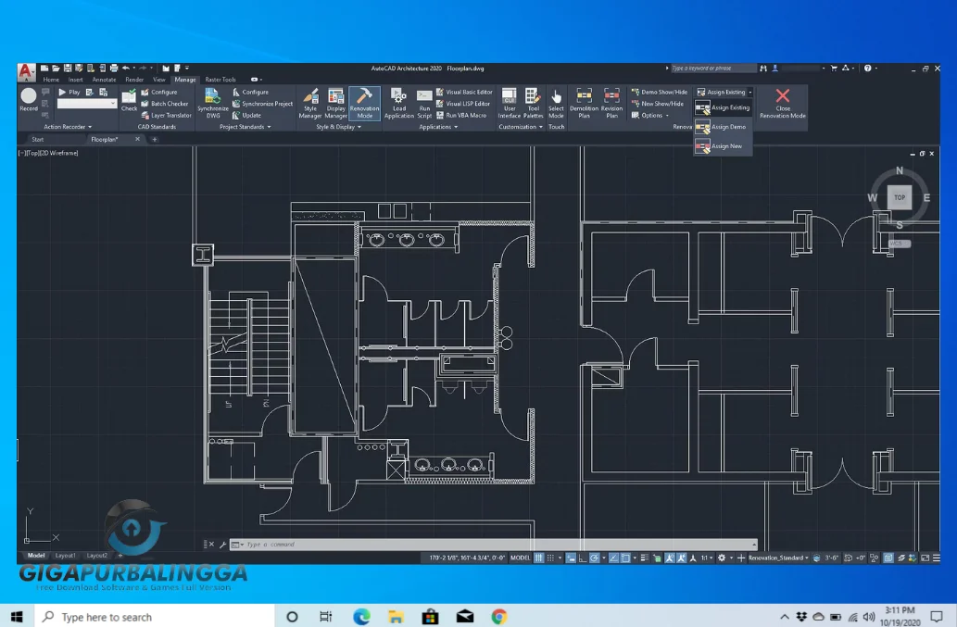Click the Plot printer icon in quick access
957x627 pixels.
(x=114, y=69)
